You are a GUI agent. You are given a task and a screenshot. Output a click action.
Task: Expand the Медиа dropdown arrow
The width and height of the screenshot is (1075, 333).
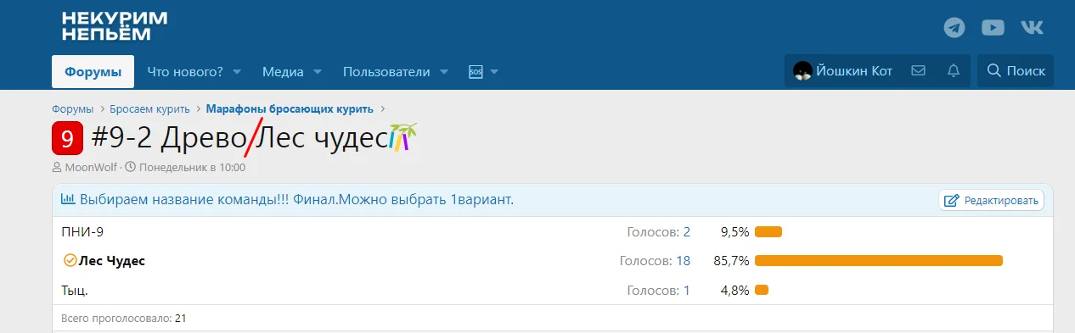pyautogui.click(x=317, y=72)
